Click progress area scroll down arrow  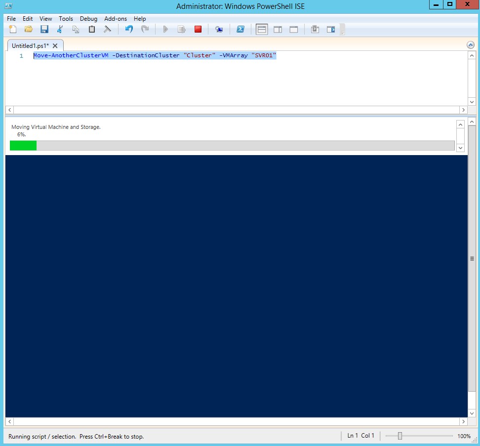tap(460, 148)
